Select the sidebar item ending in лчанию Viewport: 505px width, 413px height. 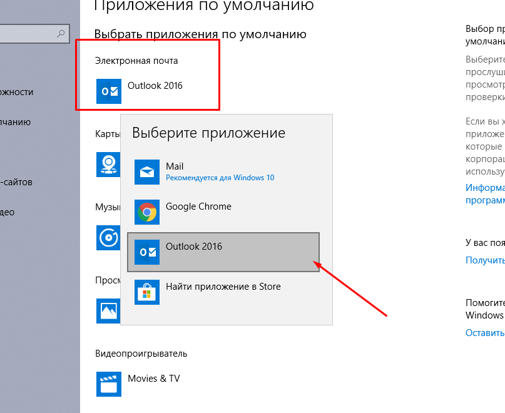16,122
